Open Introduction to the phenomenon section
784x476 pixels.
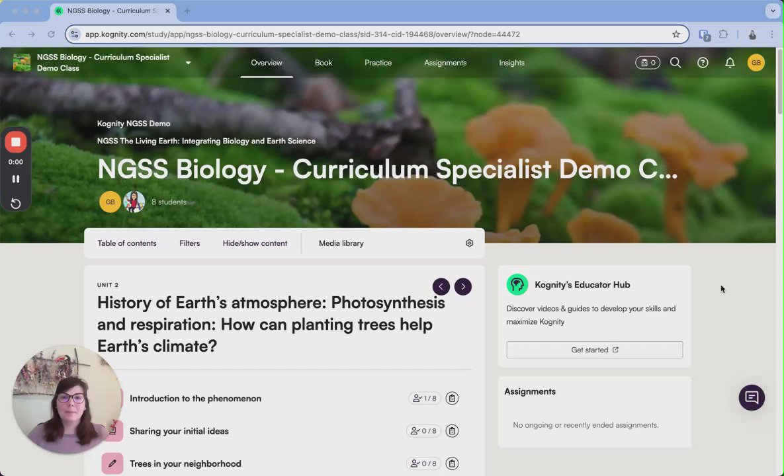click(x=195, y=398)
